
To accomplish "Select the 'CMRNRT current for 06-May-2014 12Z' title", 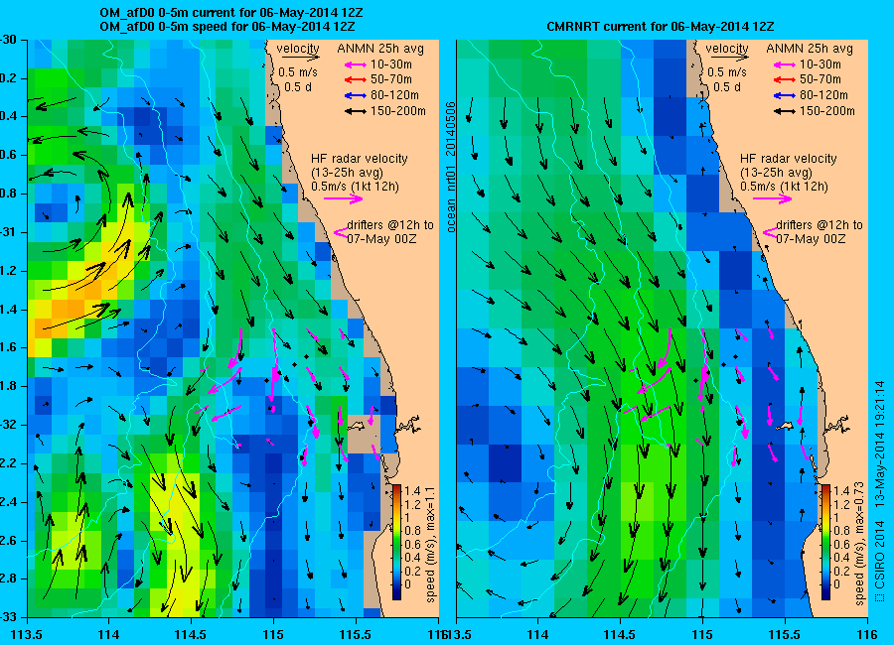I will point(661,27).
